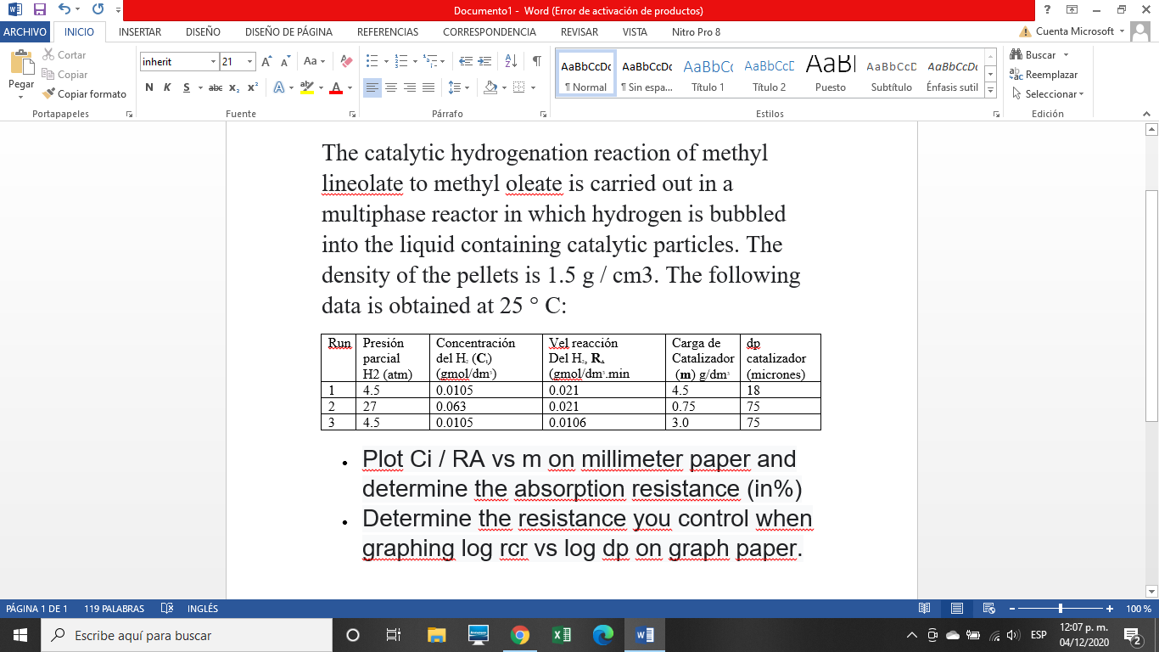Activate the Copiar formato painter
The width and height of the screenshot is (1159, 652).
84,94
